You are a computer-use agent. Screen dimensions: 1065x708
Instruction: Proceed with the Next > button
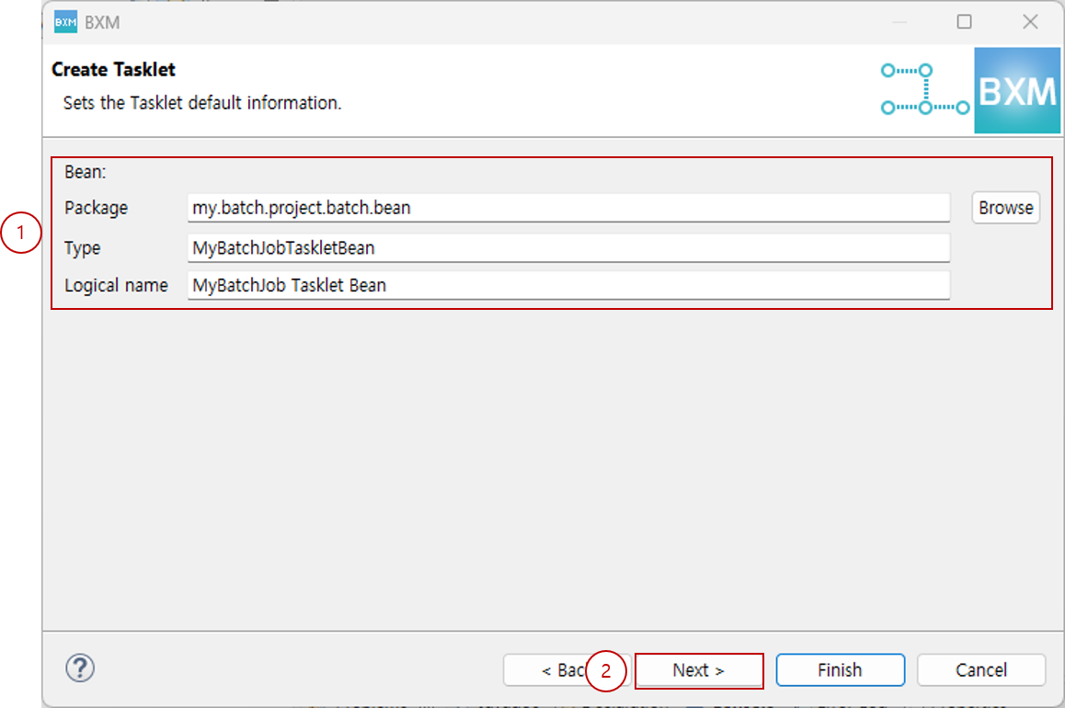(x=699, y=670)
